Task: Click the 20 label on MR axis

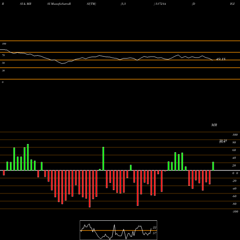Action: point(234,166)
